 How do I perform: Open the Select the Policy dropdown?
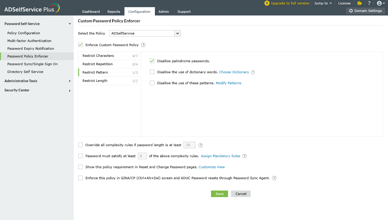coord(145,33)
